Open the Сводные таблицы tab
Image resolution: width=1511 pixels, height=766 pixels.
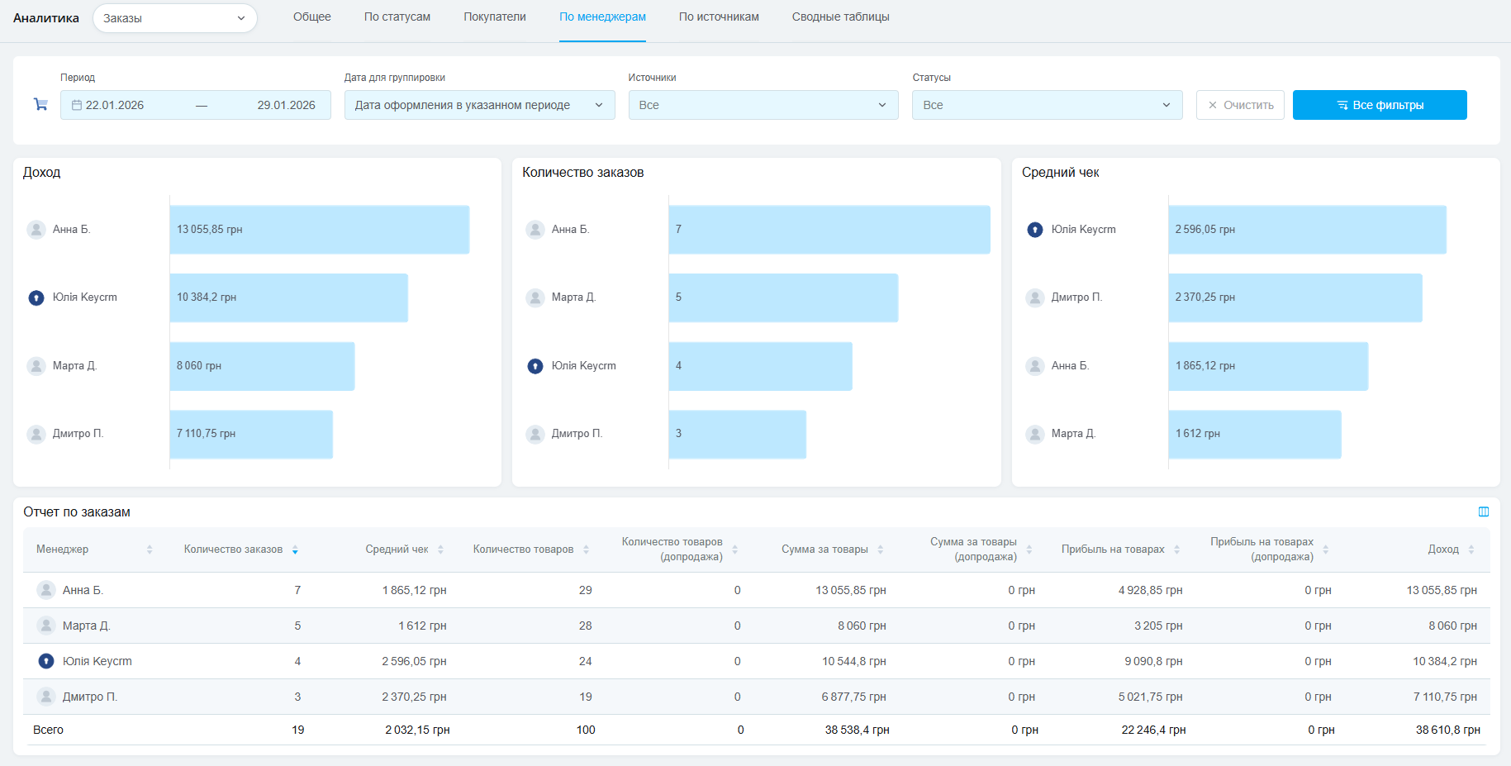coord(840,17)
